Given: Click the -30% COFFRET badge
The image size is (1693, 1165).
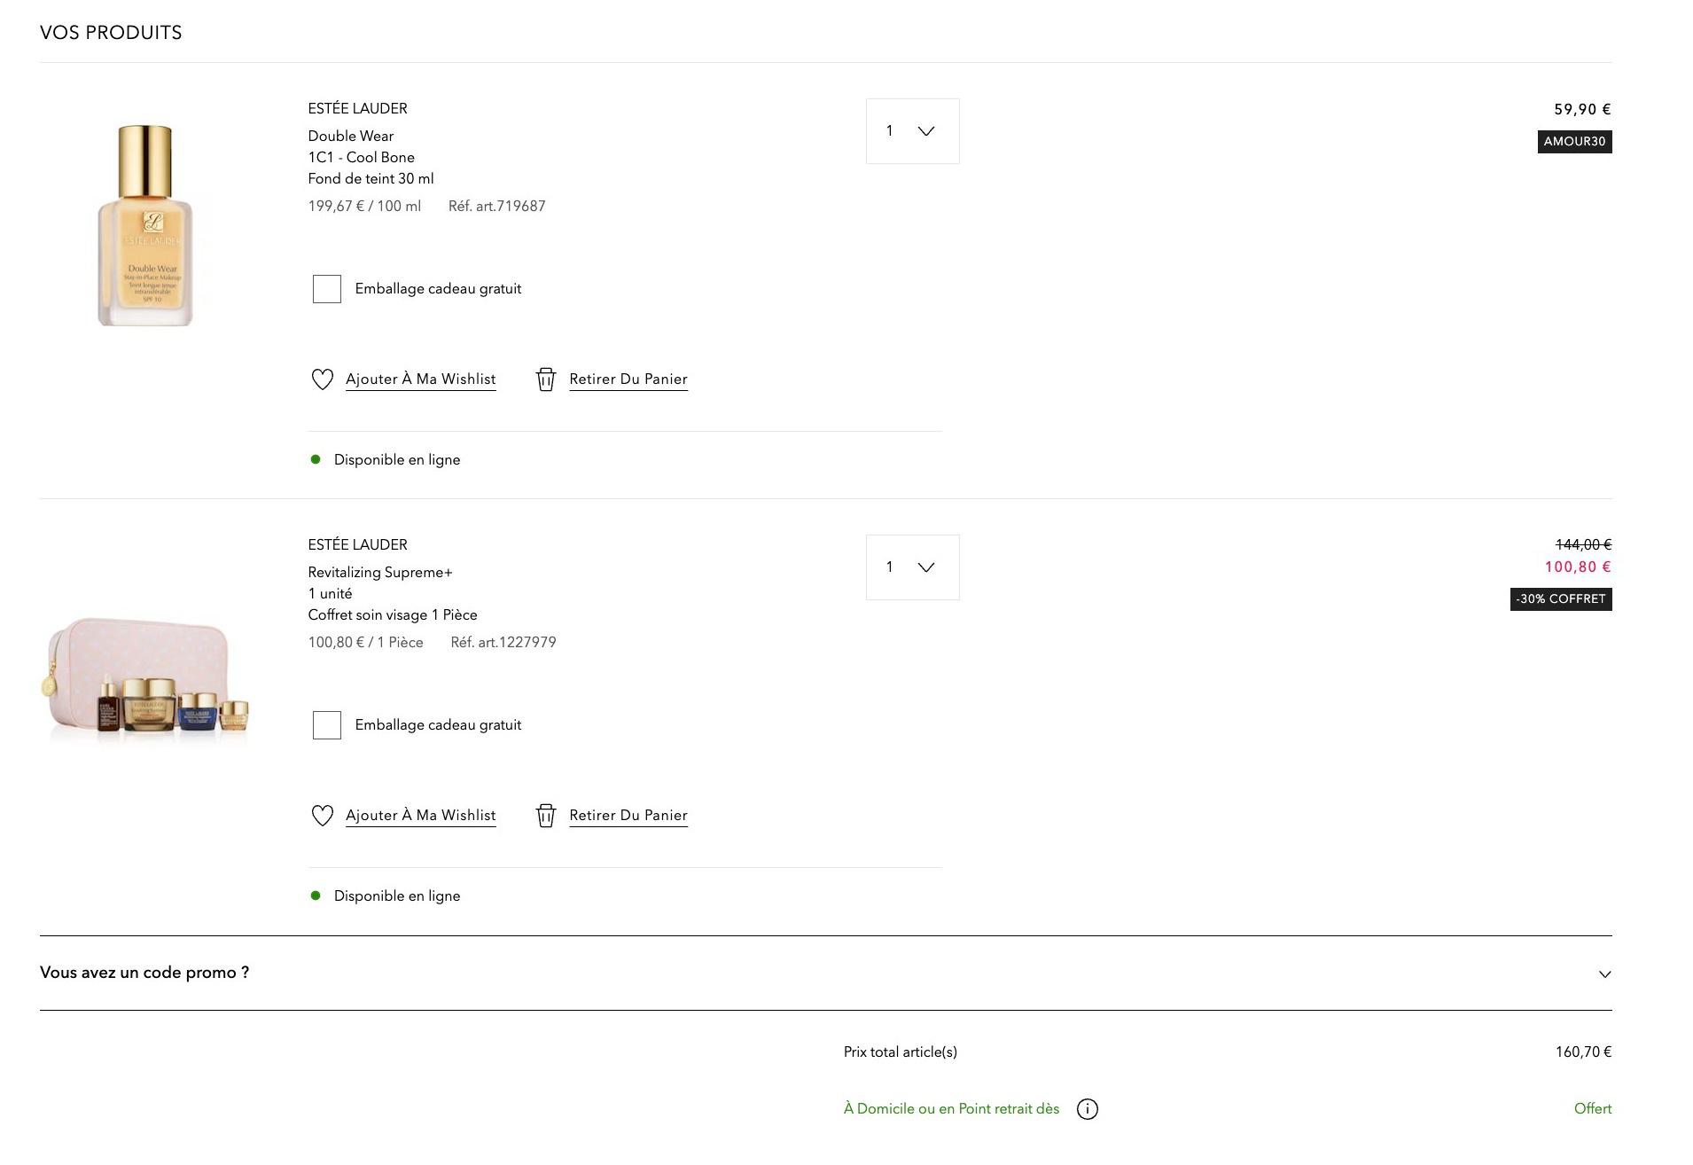Looking at the screenshot, I should click(x=1560, y=599).
